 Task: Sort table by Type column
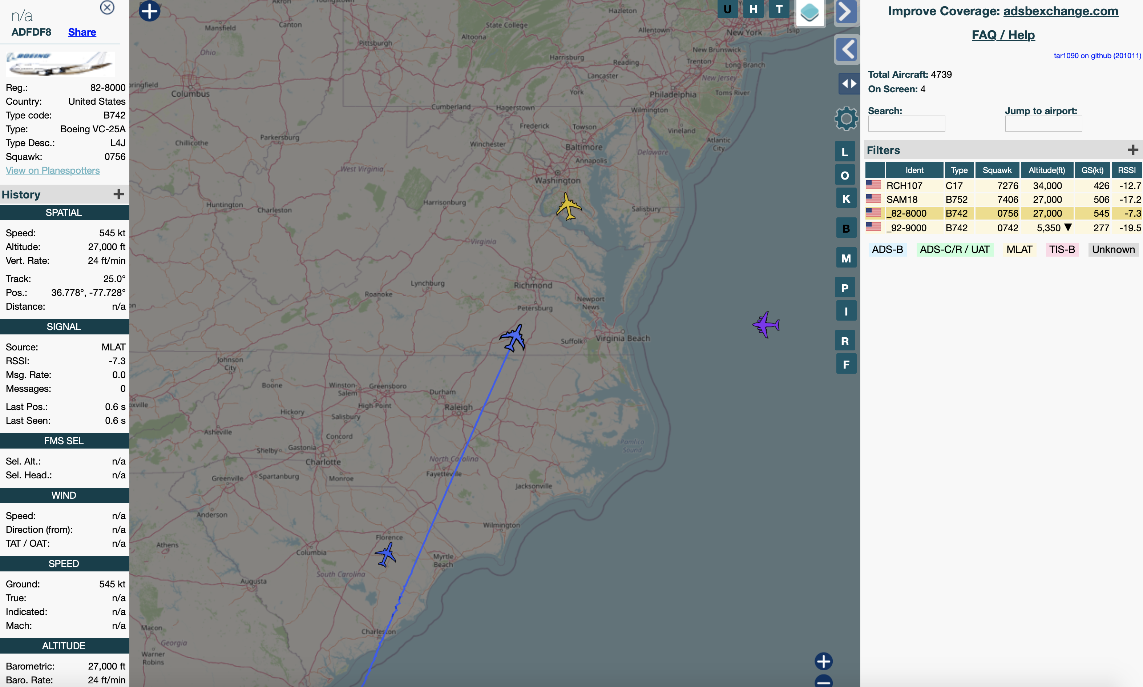(x=959, y=170)
